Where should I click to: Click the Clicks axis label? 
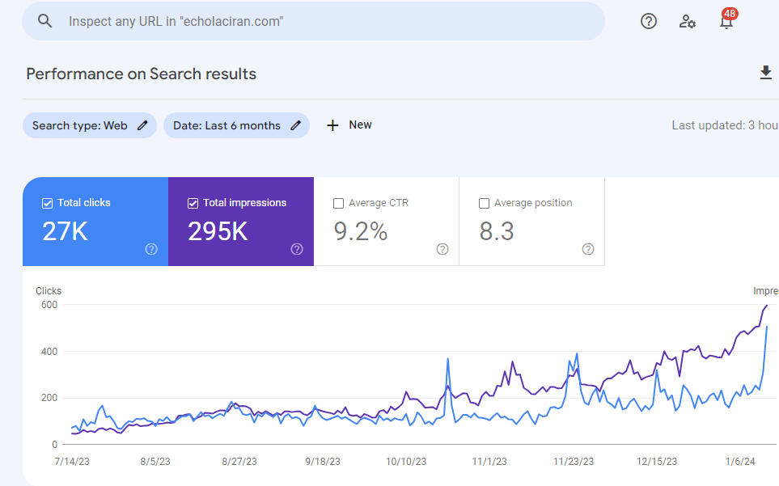(x=49, y=291)
